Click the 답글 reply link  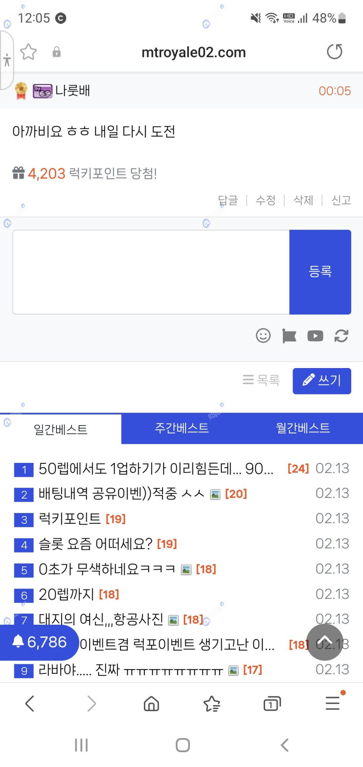(228, 200)
